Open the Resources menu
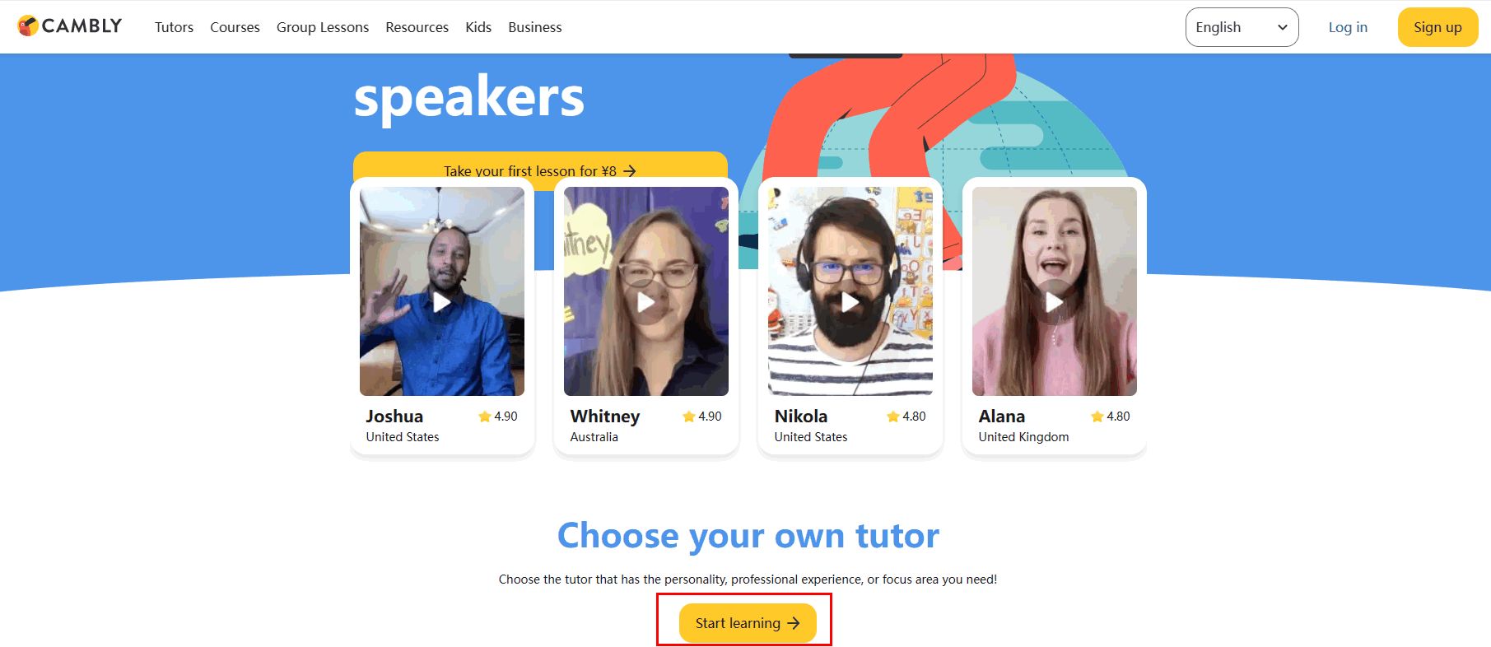The height and width of the screenshot is (647, 1491). 417,27
